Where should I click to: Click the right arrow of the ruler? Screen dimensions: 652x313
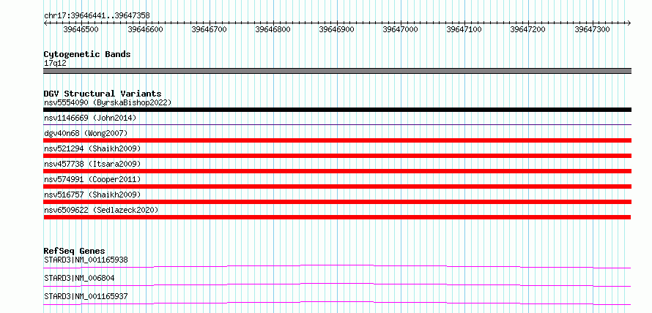(x=629, y=23)
